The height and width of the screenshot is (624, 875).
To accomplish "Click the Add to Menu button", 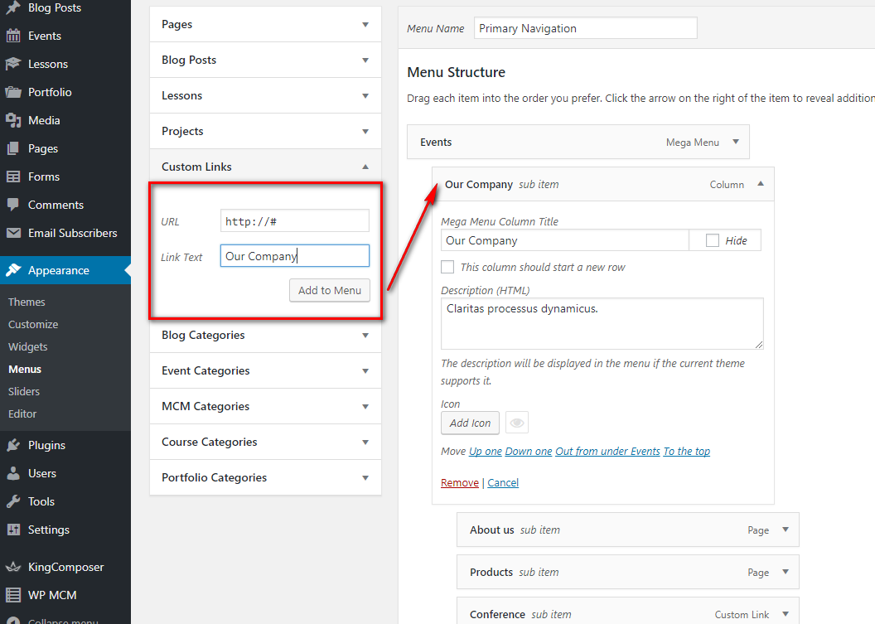I will (330, 290).
